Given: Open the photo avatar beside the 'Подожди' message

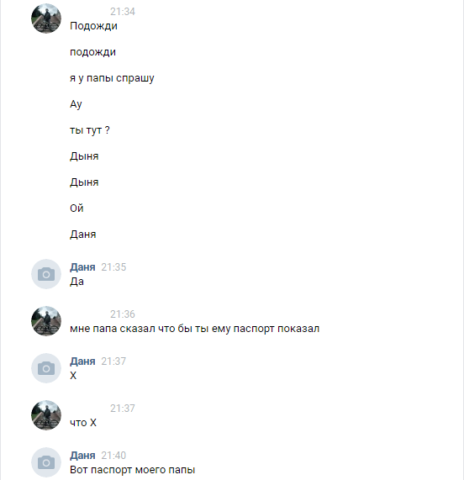Looking at the screenshot, I should (x=46, y=18).
